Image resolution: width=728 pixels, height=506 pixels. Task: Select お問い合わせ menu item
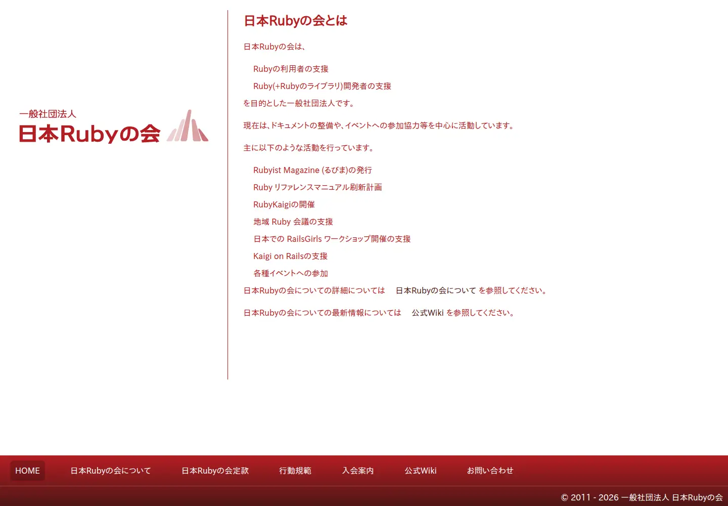490,471
